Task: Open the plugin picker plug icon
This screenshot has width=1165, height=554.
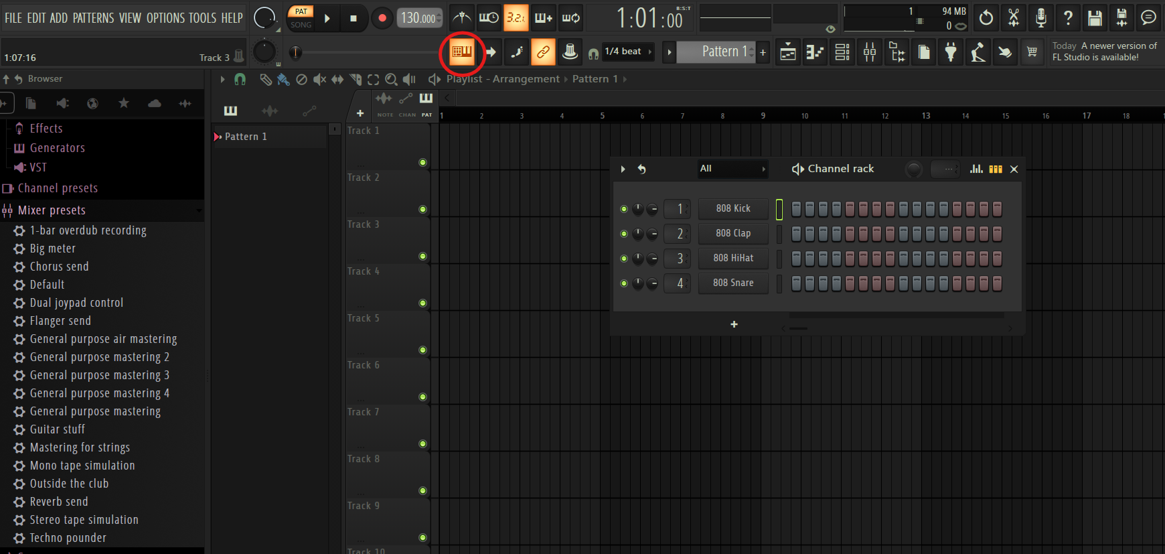Action: [951, 52]
